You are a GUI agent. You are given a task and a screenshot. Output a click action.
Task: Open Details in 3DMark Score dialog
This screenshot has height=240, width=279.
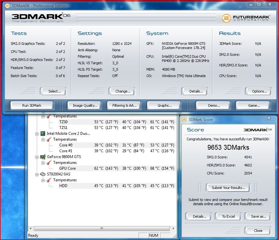click(x=199, y=216)
